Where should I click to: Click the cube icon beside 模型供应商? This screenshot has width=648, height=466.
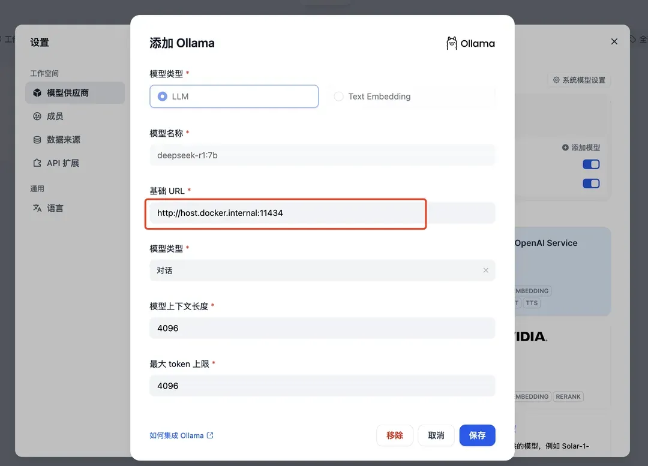pyautogui.click(x=37, y=93)
